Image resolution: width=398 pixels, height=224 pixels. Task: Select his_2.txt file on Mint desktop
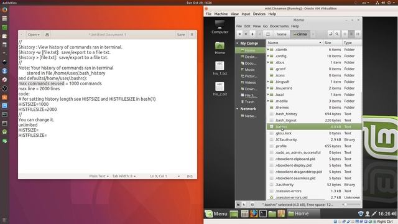[220, 89]
